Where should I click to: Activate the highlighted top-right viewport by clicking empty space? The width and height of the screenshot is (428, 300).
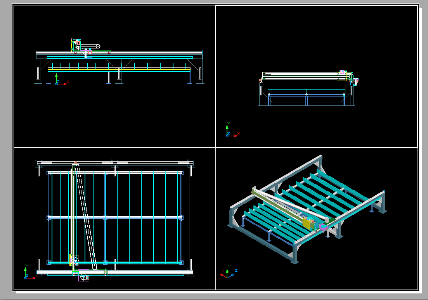[310, 35]
